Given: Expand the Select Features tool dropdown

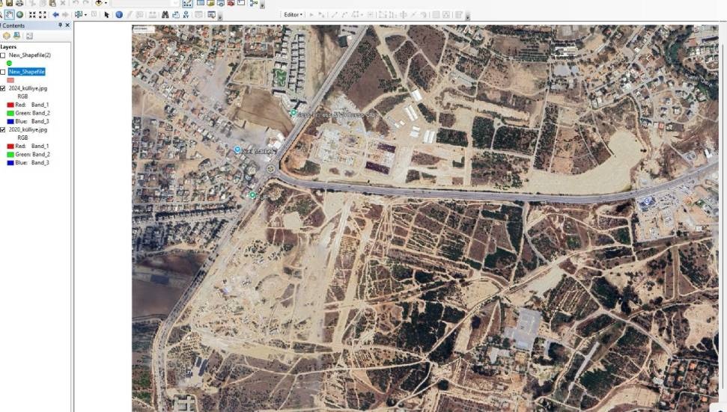Looking at the screenshot, I should 85,14.
